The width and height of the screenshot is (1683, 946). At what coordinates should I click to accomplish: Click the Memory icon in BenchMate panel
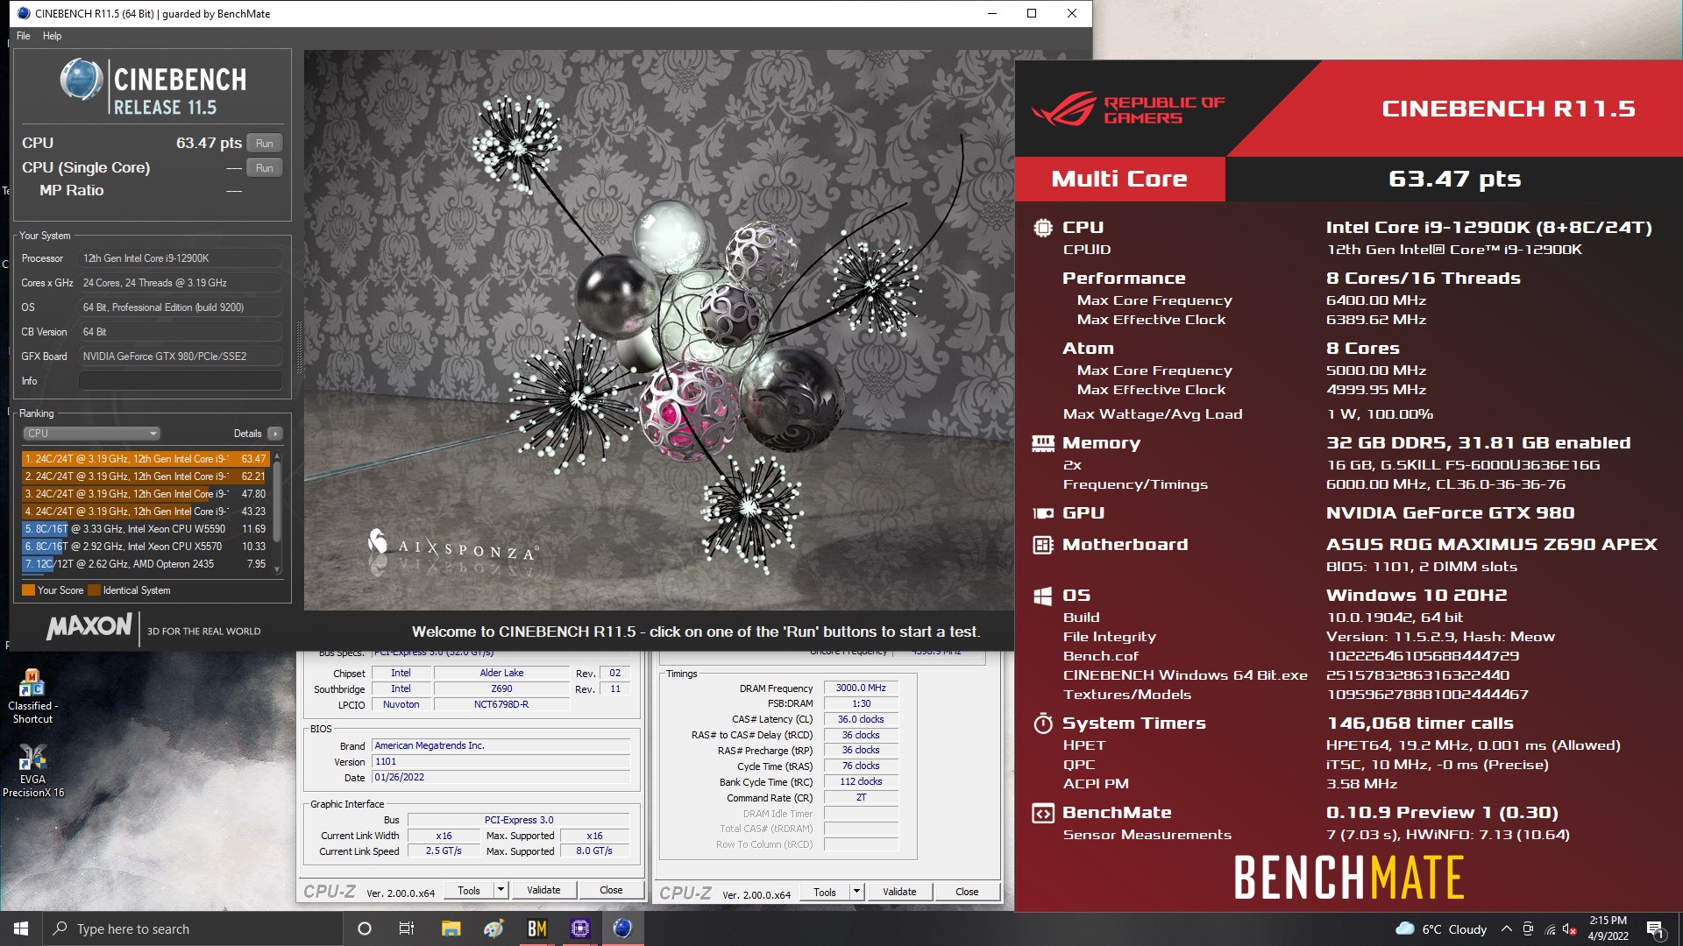coord(1042,443)
